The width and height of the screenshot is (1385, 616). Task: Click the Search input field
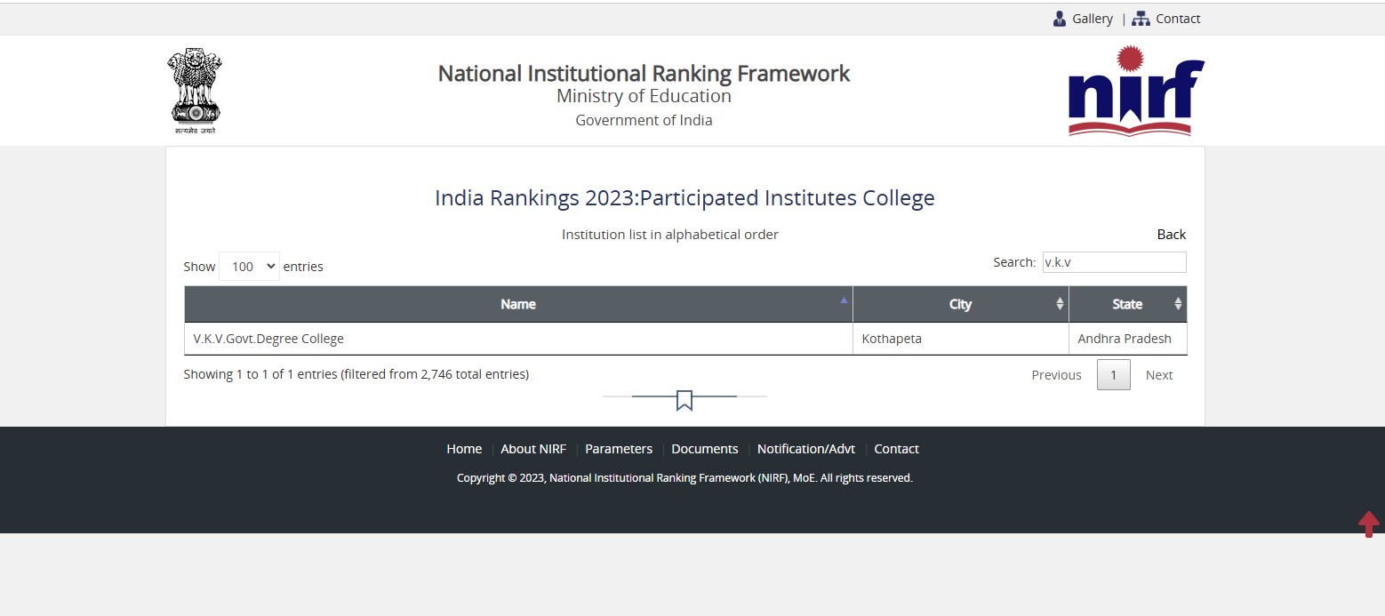(1114, 262)
